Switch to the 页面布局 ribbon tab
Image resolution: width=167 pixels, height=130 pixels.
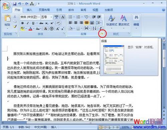(44, 10)
